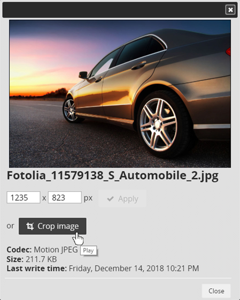Click the Last write time label
This screenshot has width=240, height=300.
(37, 268)
